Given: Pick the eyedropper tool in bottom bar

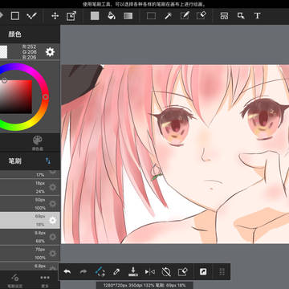Looking at the screenshot, I should point(116,272).
